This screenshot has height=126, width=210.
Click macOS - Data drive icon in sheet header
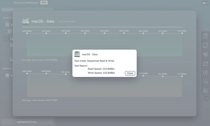(x=26, y=21)
